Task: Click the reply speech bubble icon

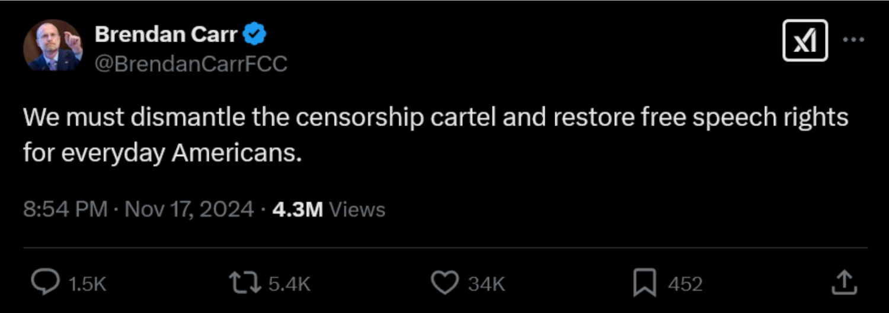Action: tap(45, 283)
